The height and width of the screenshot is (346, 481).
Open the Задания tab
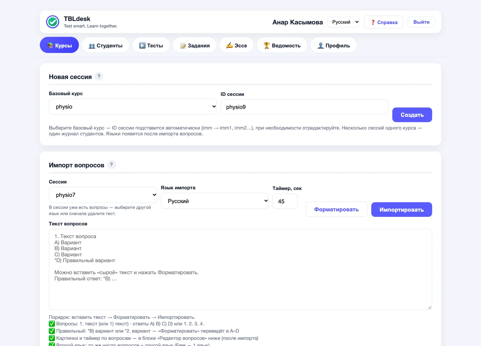click(195, 45)
